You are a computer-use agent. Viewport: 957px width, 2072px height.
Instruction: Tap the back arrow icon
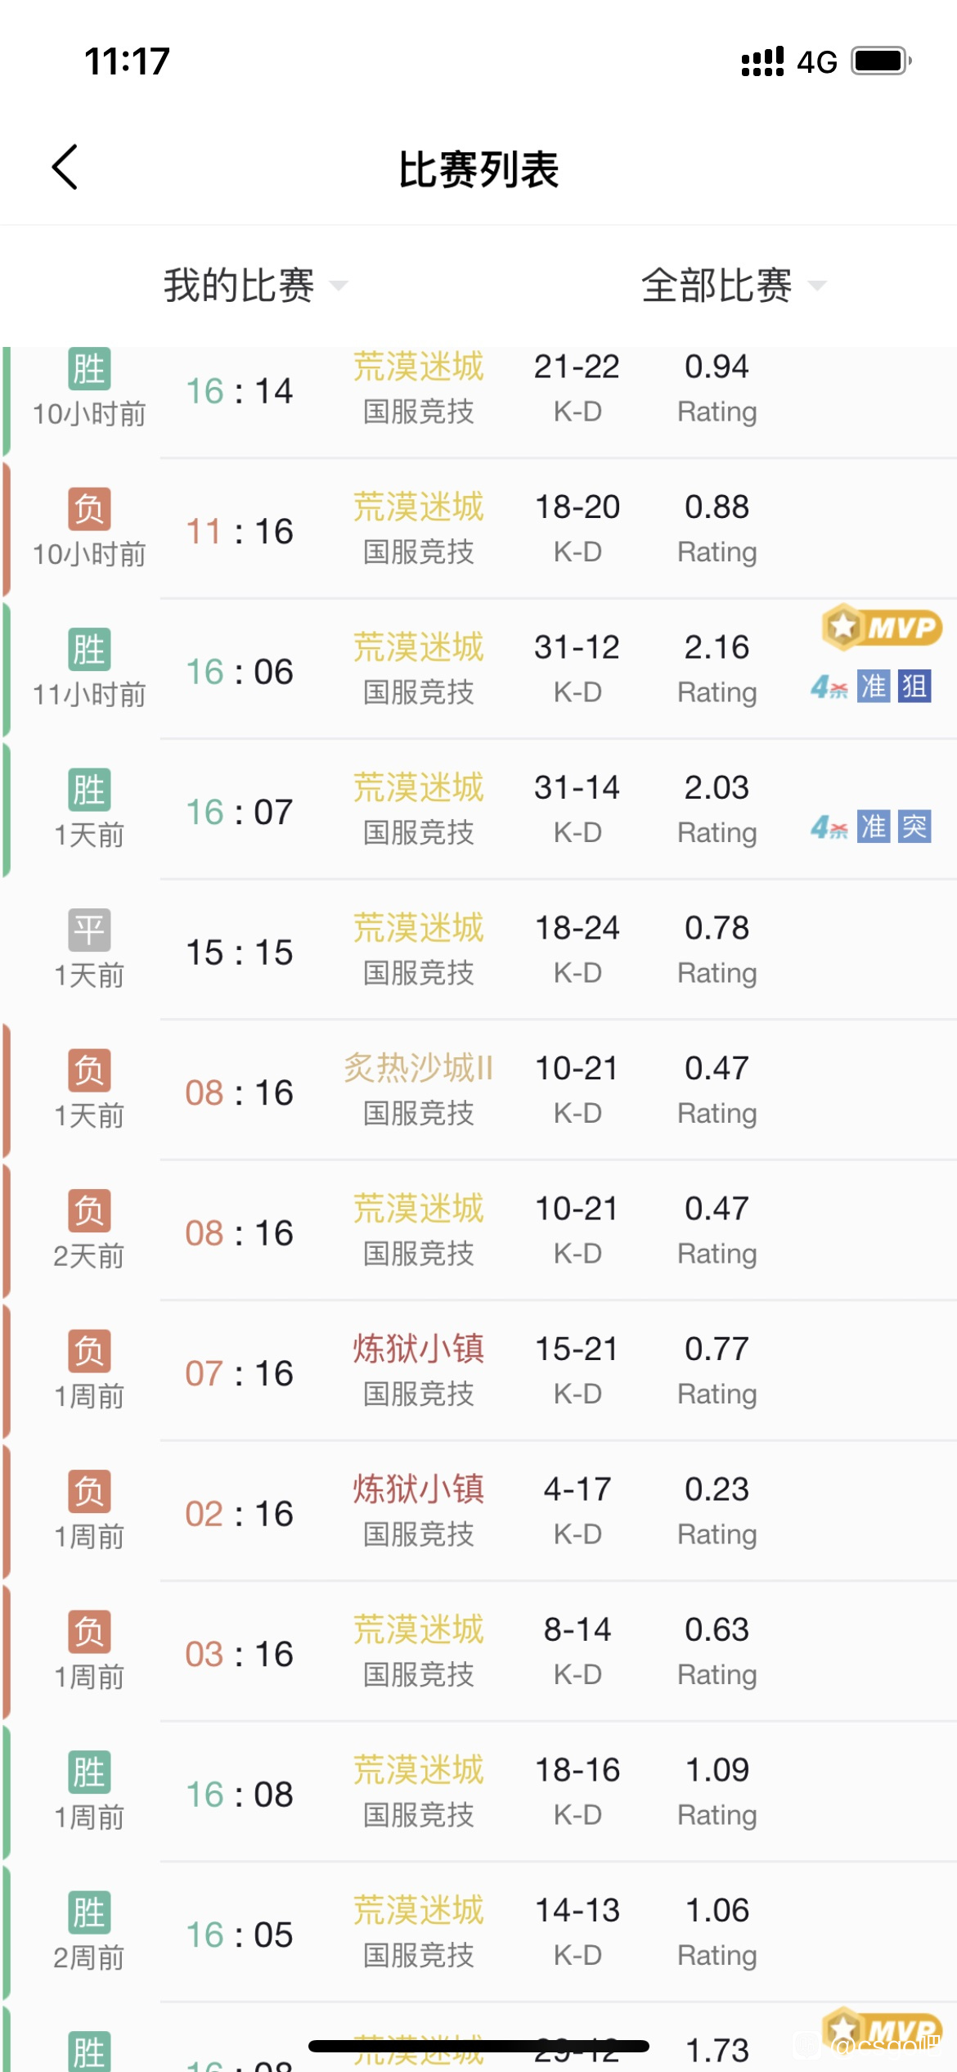coord(65,168)
